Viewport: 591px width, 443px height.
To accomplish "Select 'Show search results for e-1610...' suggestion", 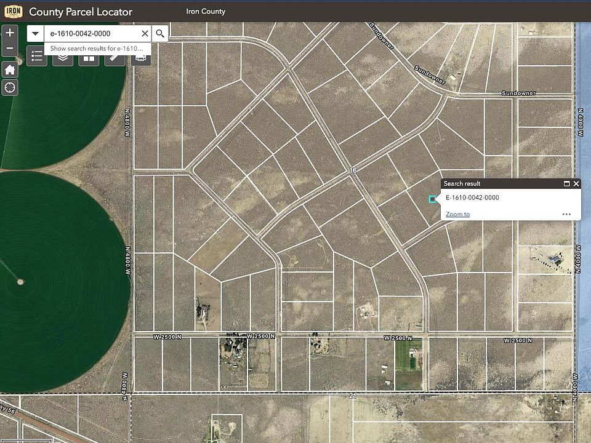I will coord(97,48).
